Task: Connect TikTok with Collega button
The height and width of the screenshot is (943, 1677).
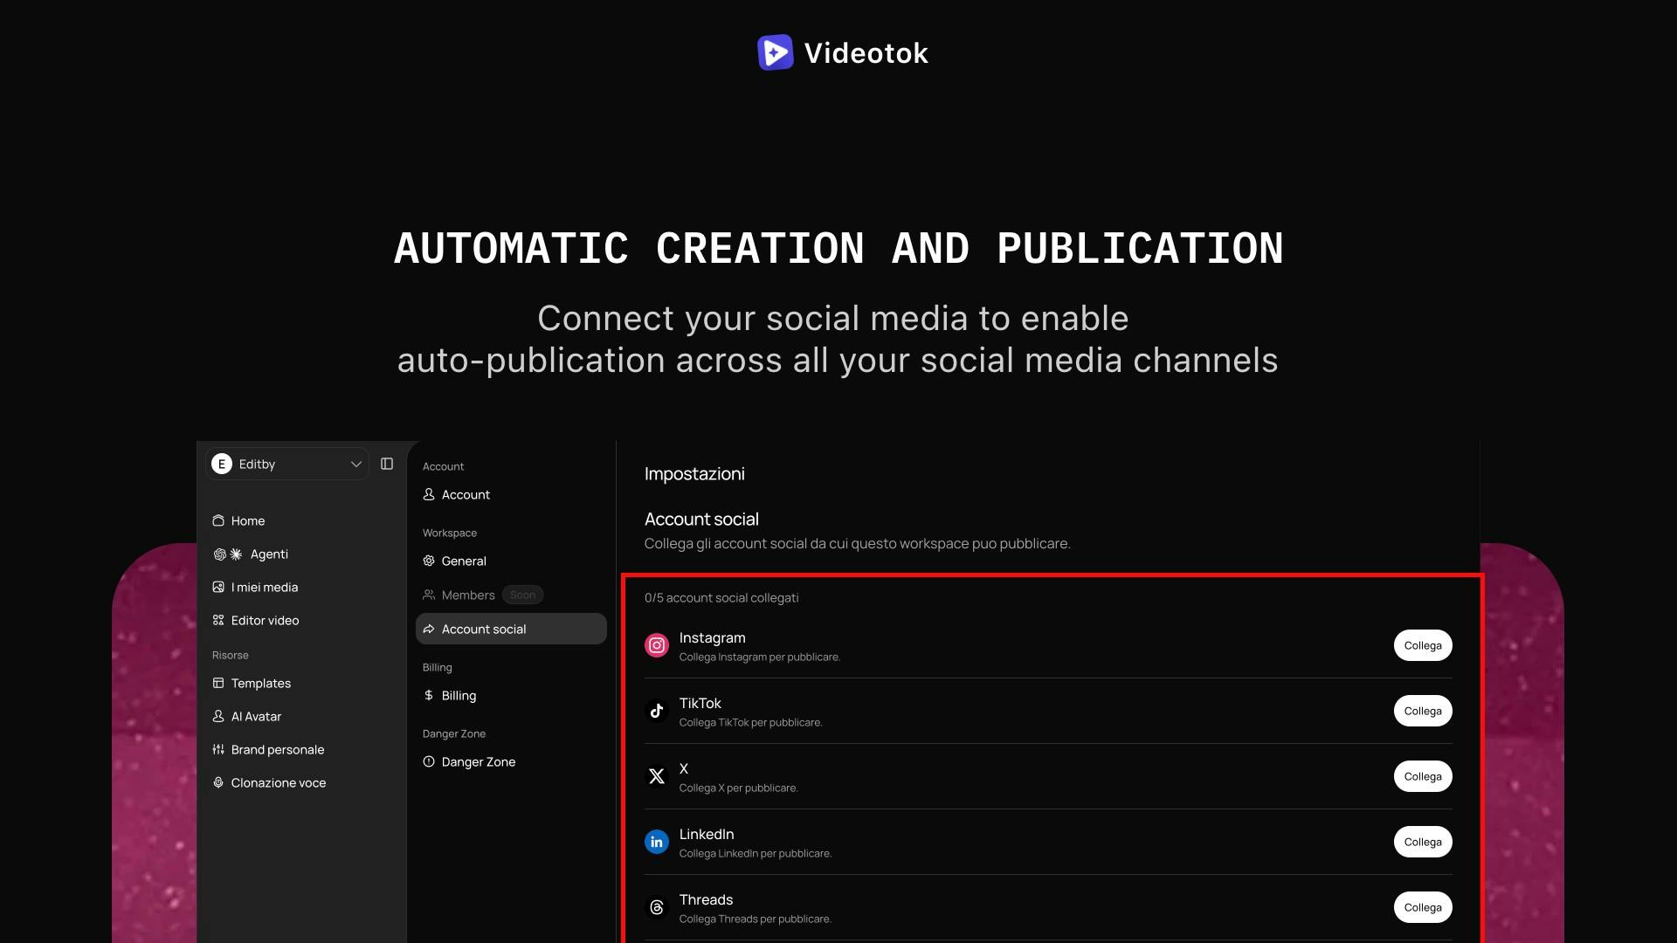Action: point(1423,711)
